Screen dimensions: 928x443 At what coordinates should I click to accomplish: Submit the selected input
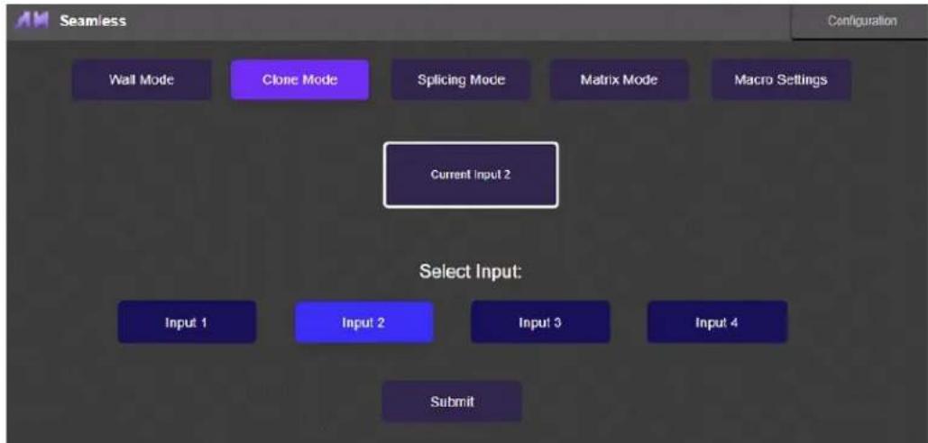pyautogui.click(x=452, y=402)
